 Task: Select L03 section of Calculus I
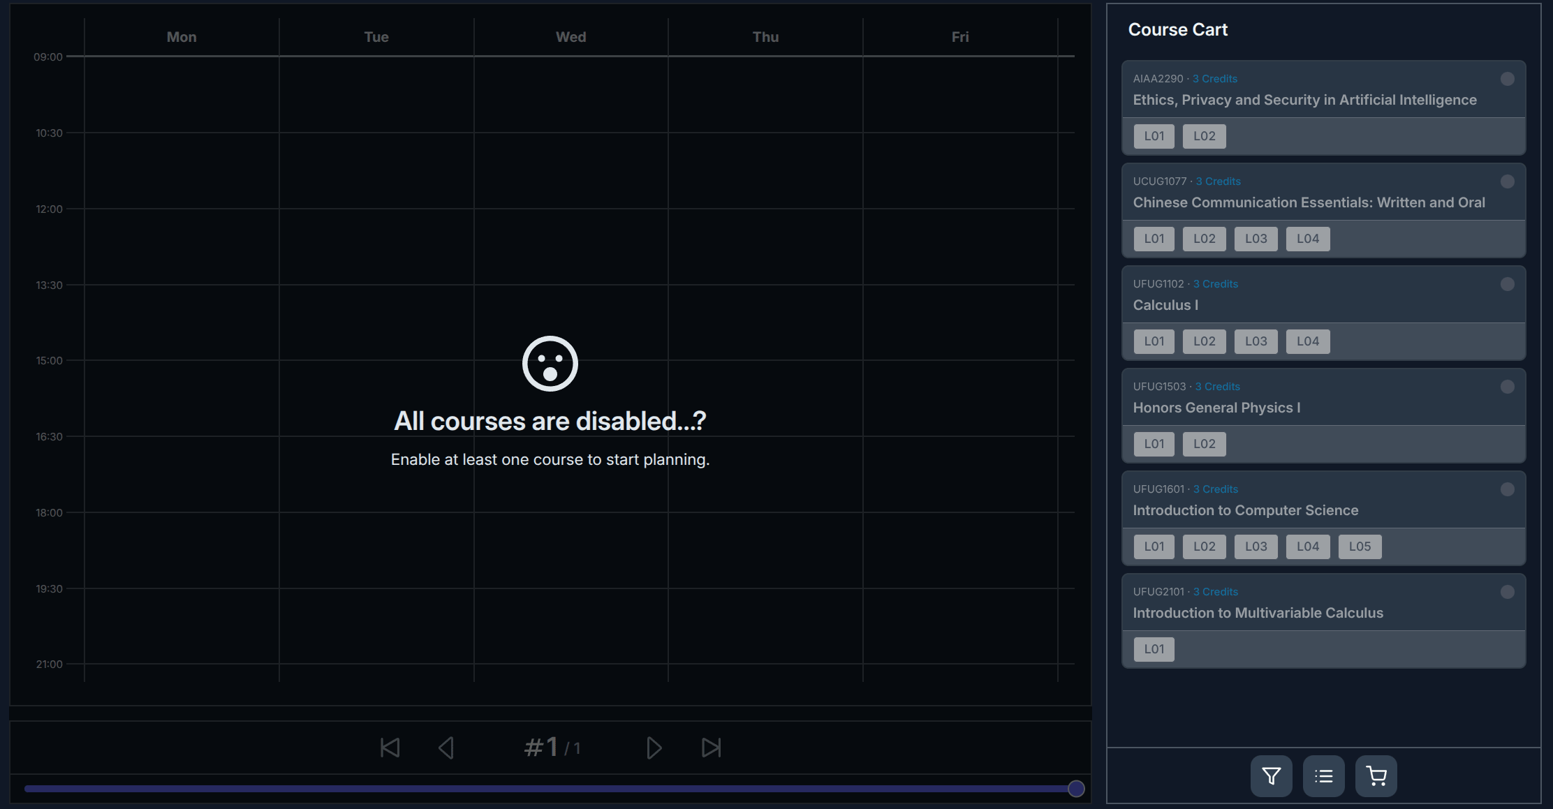point(1256,341)
